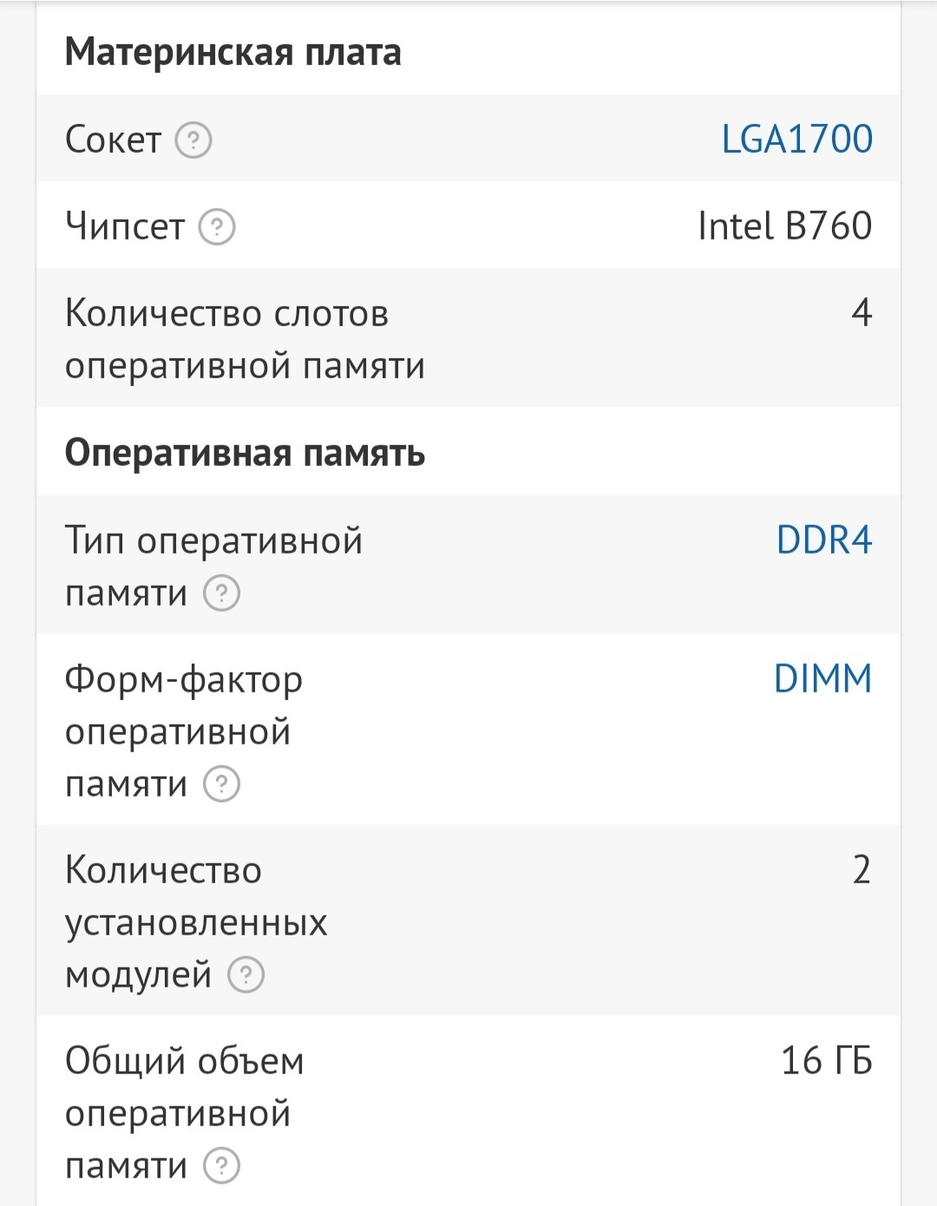Screen dimensions: 937x1206
Task: Click the DIMM form-factor link
Action: pyautogui.click(x=822, y=679)
